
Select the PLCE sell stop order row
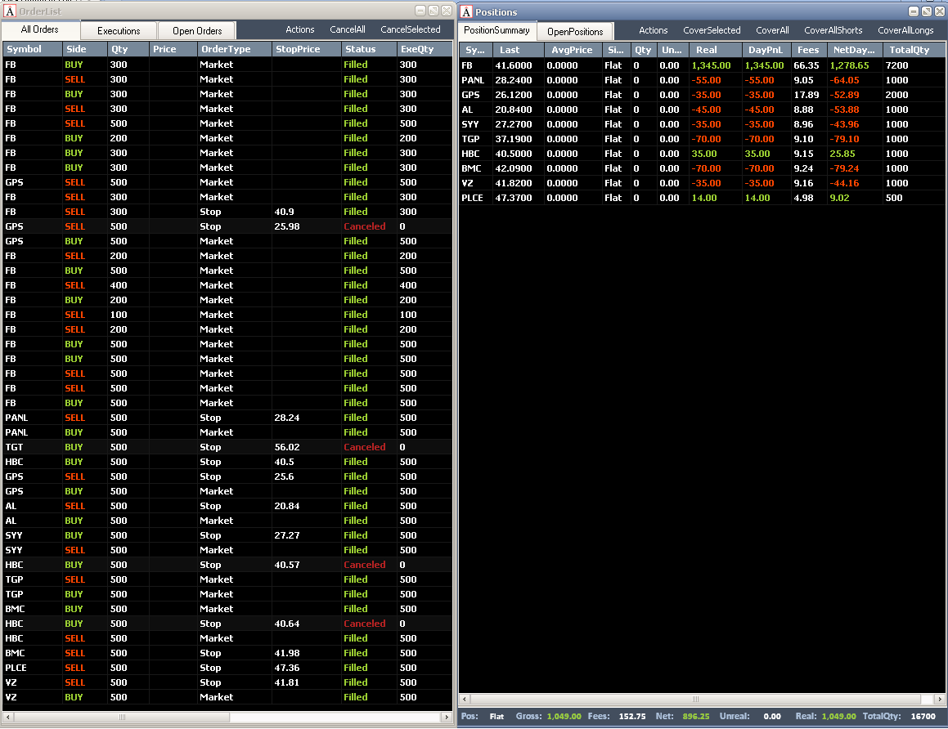(x=227, y=668)
